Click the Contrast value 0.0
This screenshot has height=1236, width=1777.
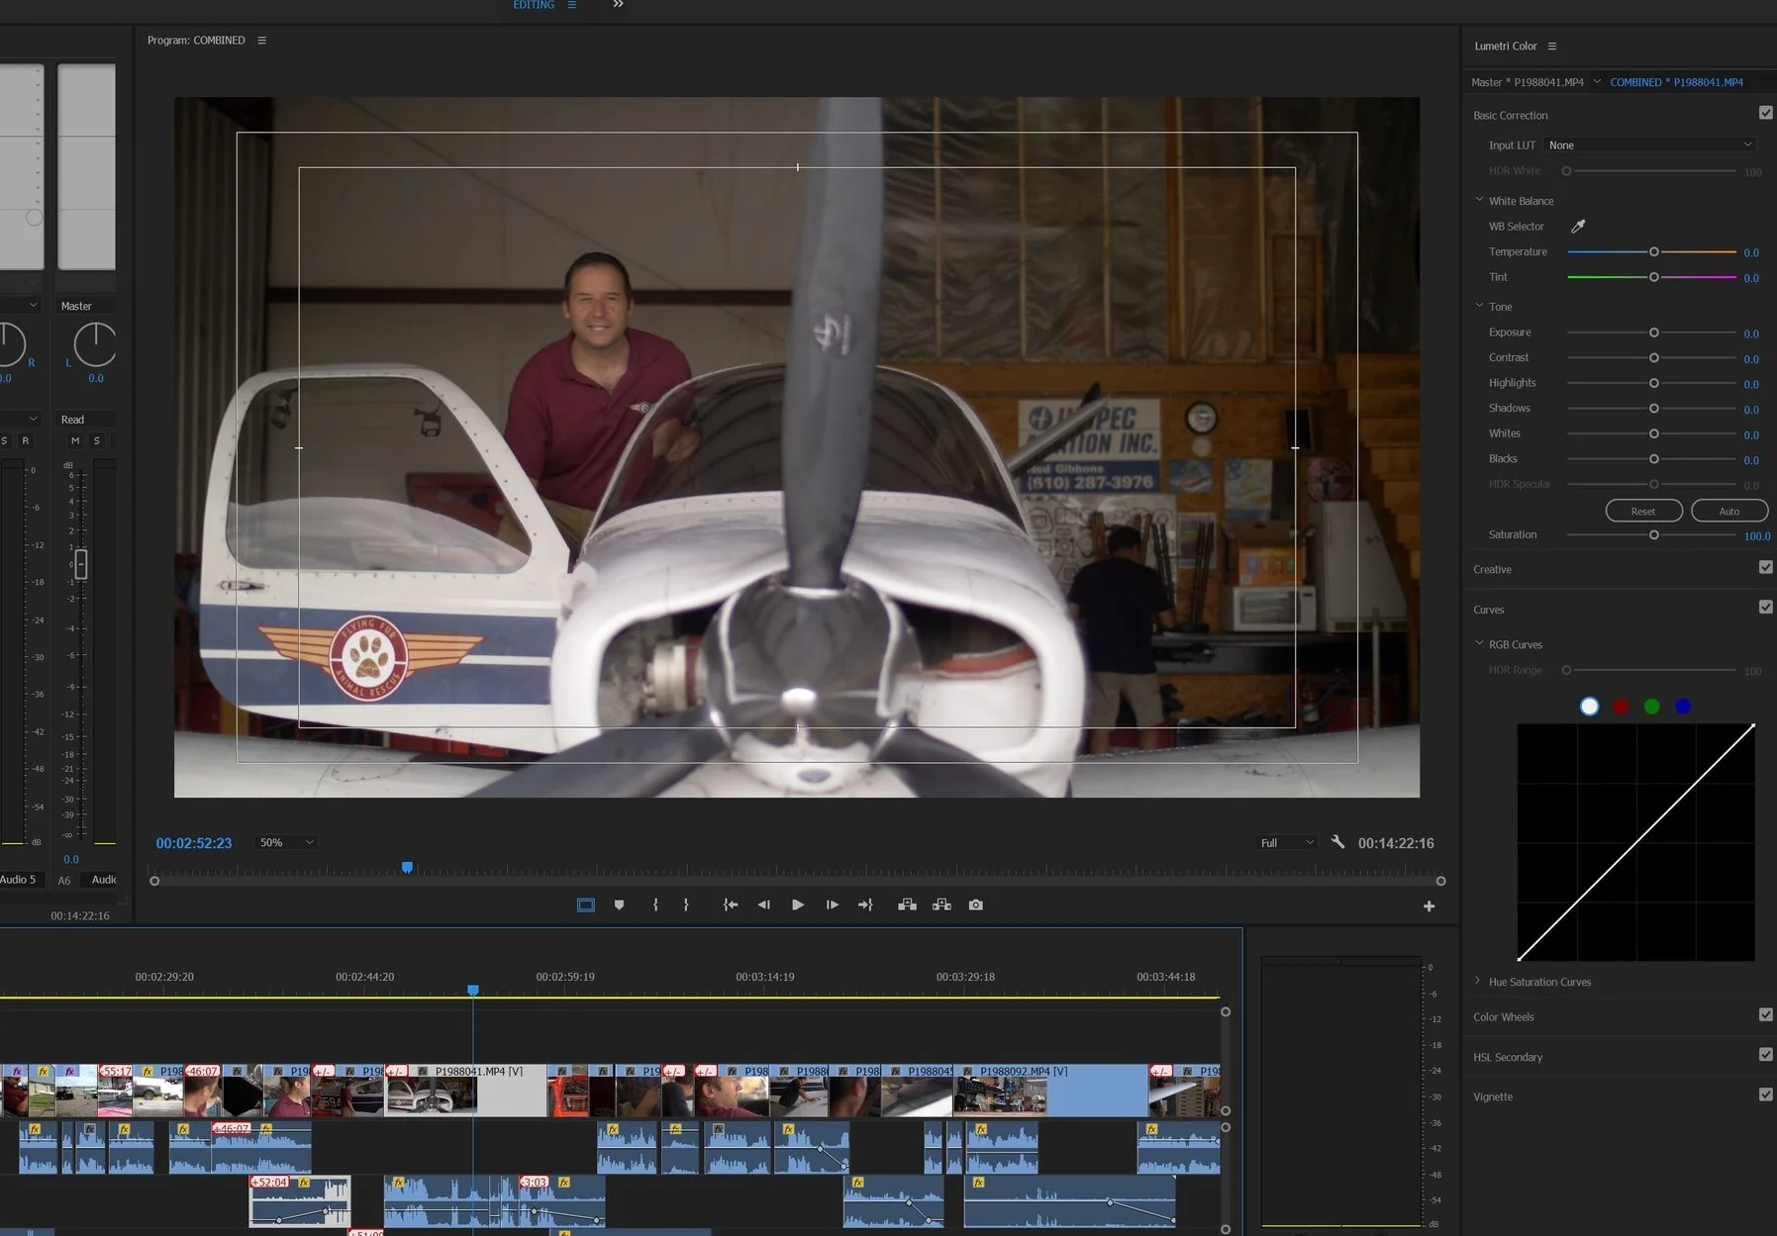tap(1751, 359)
